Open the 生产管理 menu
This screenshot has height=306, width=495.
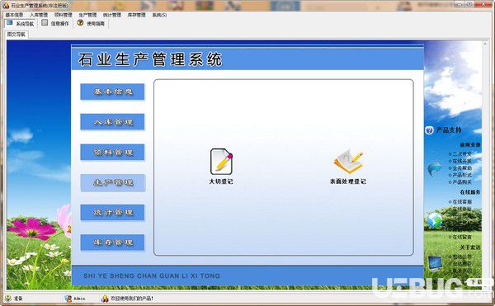87,15
